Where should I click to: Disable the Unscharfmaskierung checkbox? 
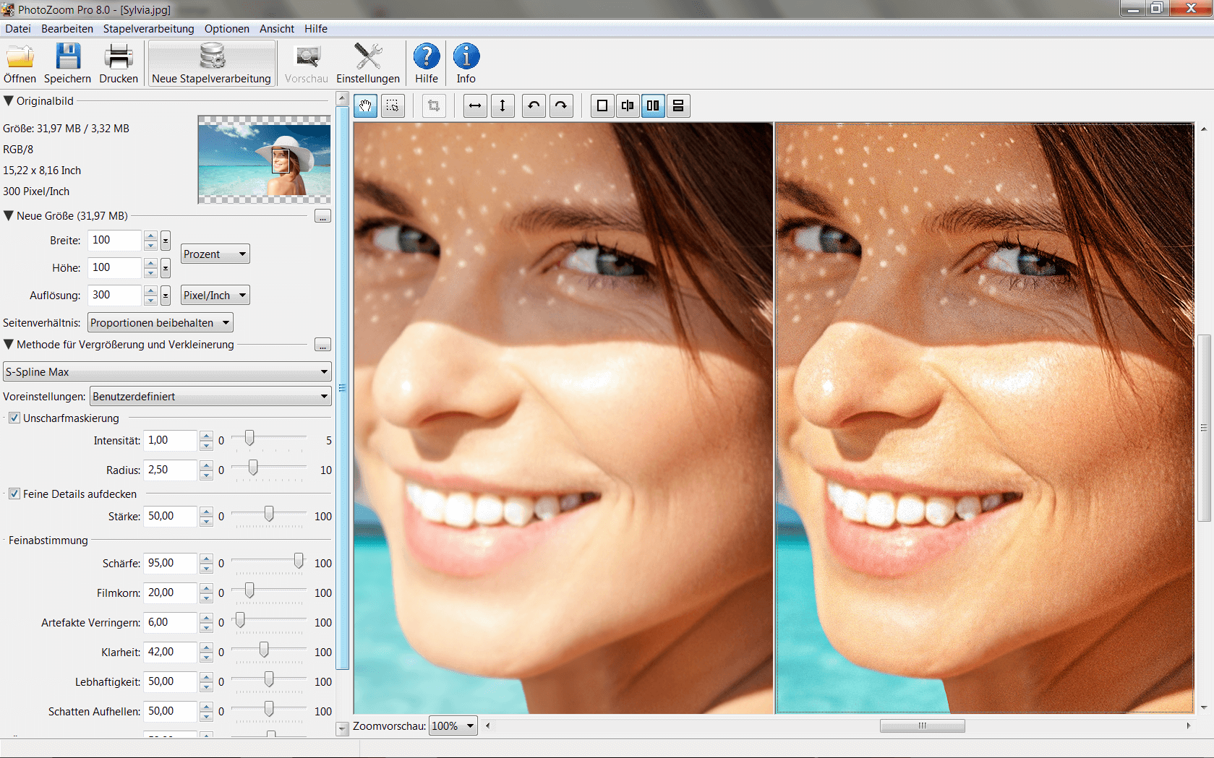coord(14,418)
